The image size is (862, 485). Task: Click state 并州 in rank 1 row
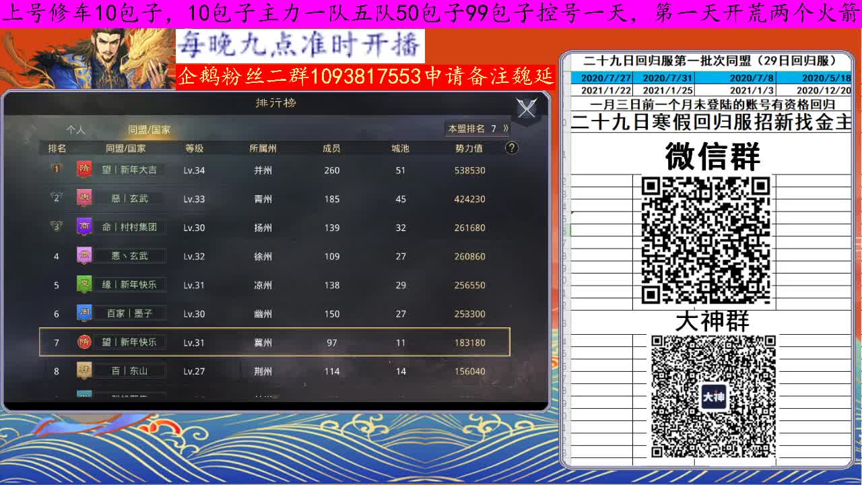pyautogui.click(x=263, y=170)
